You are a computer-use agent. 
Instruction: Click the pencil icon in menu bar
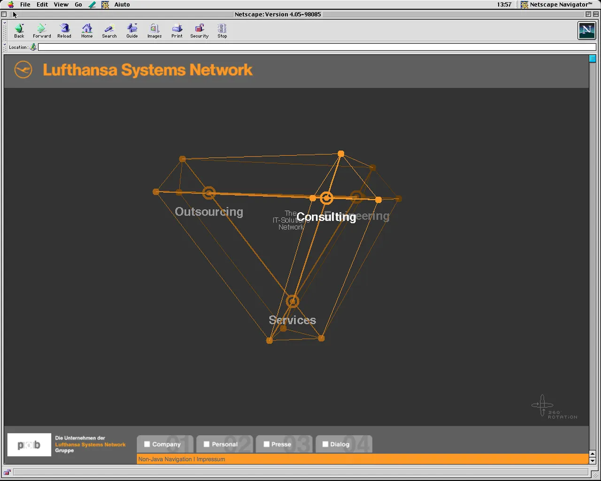point(92,5)
